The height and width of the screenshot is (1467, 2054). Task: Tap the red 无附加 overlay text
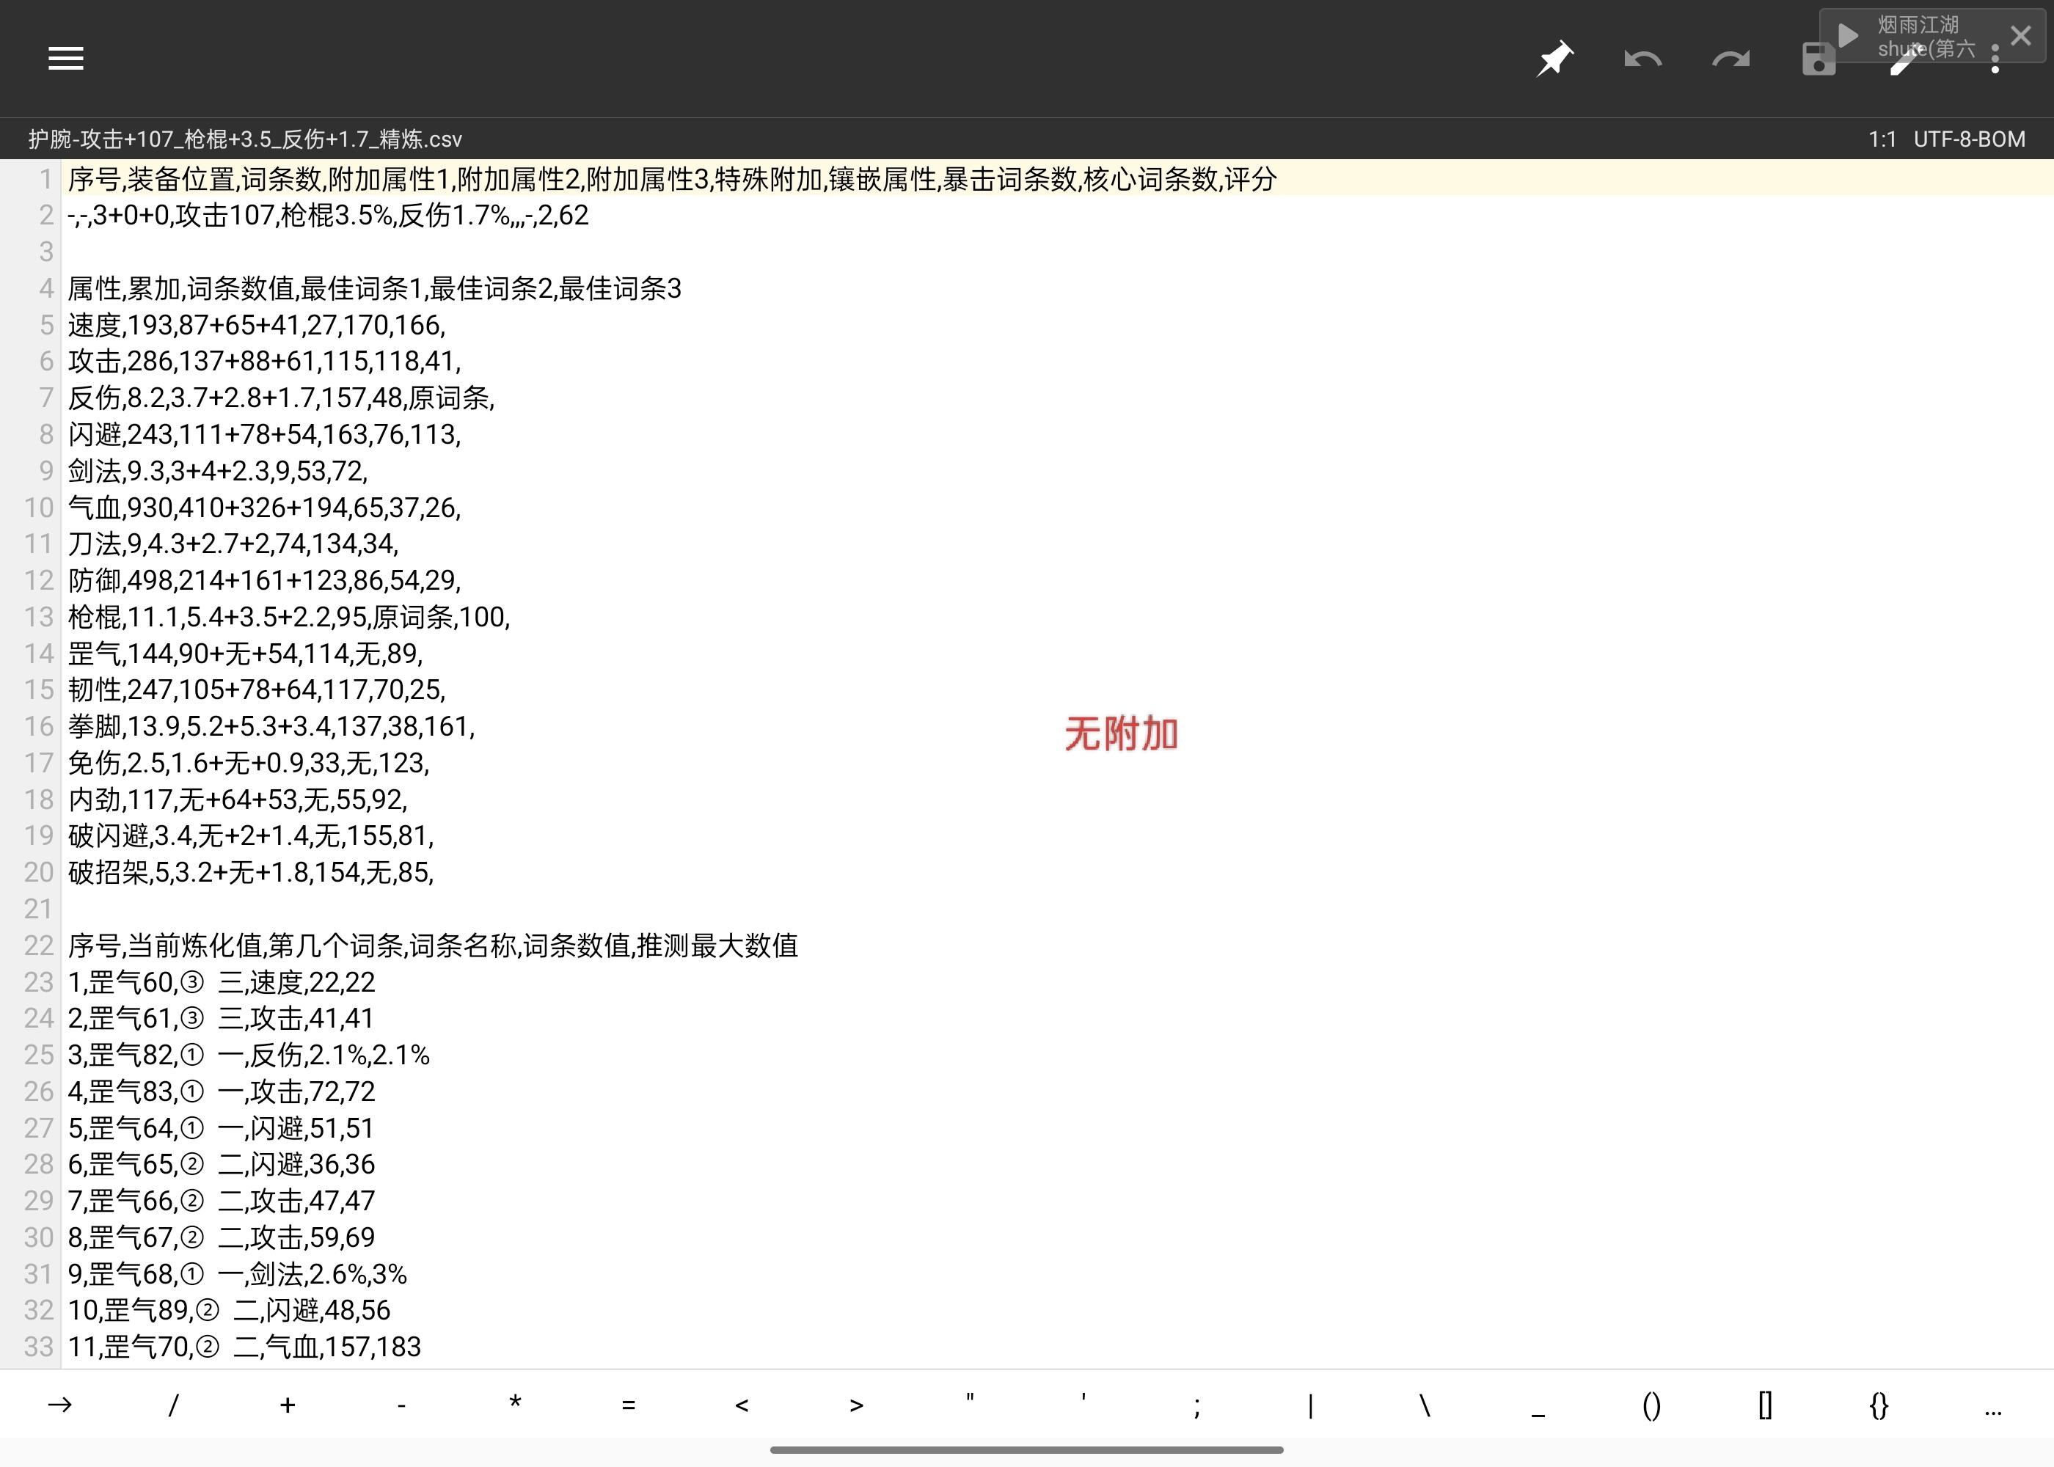click(x=1121, y=733)
